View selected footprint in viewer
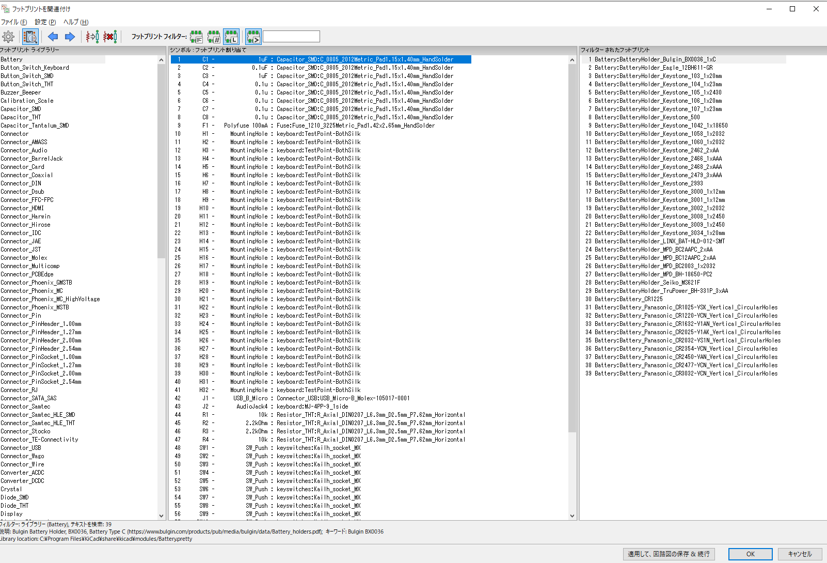Screen dimensions: 827x563 (x=30, y=37)
